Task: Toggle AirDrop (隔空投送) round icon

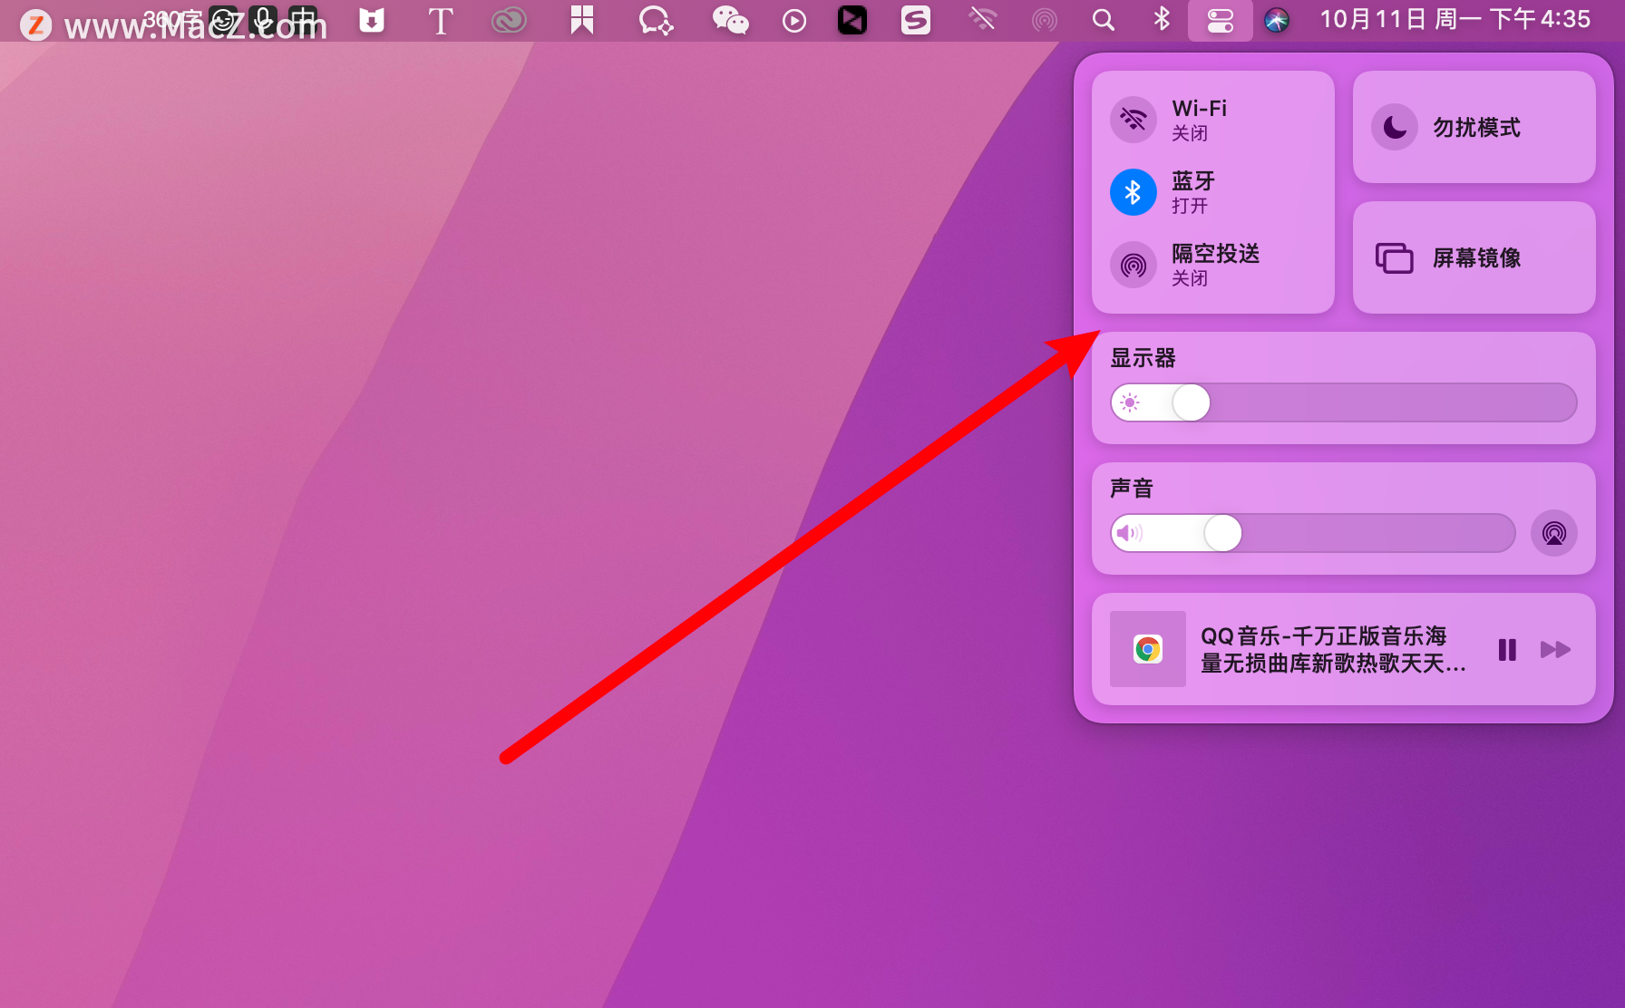Action: pos(1134,265)
